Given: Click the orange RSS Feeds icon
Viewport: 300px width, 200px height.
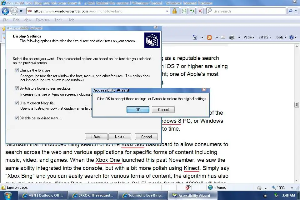Looking at the screenshot, I should click(x=209, y=37).
